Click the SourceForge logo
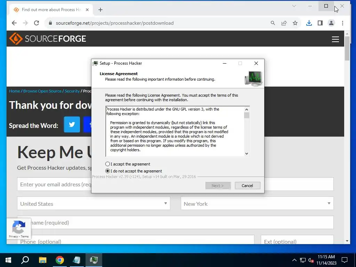The height and width of the screenshot is (267, 356). [47, 39]
